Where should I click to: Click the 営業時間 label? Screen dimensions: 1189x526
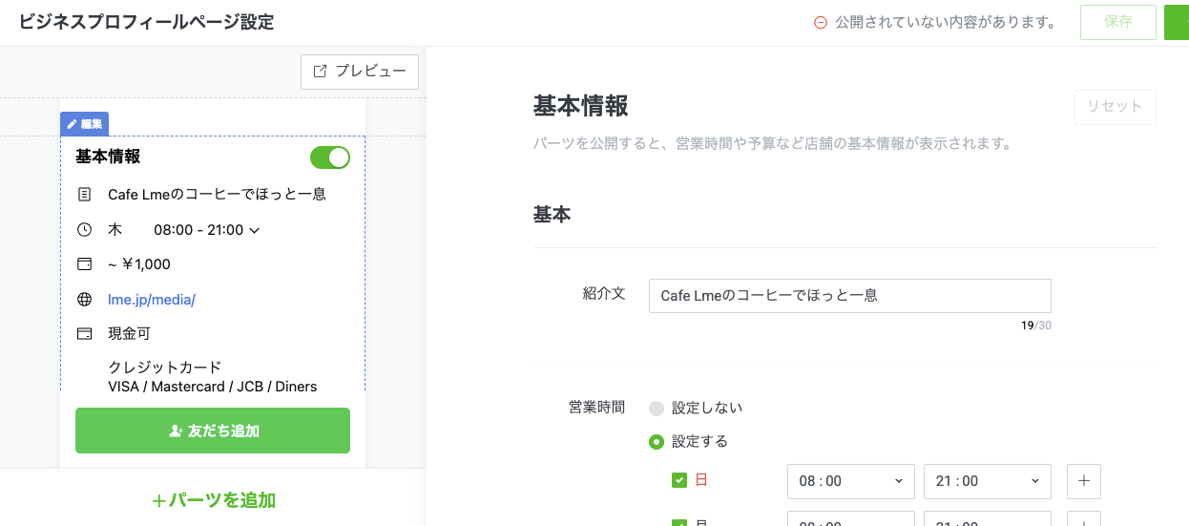(596, 408)
